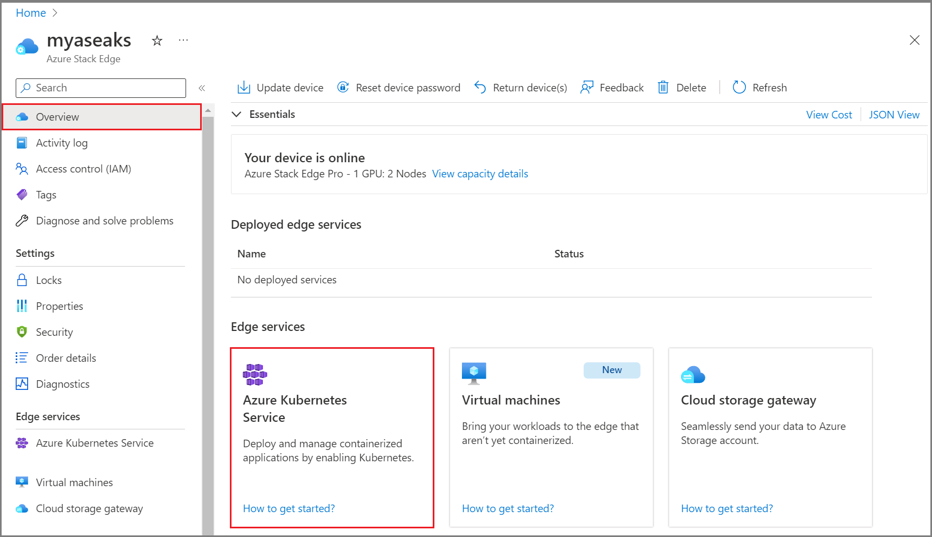This screenshot has width=932, height=537.
Task: Click the sidebar Virtual machines monitor icon
Action: coord(22,482)
